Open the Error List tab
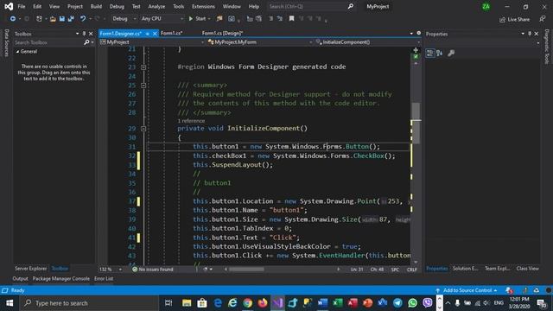 pyautogui.click(x=104, y=278)
